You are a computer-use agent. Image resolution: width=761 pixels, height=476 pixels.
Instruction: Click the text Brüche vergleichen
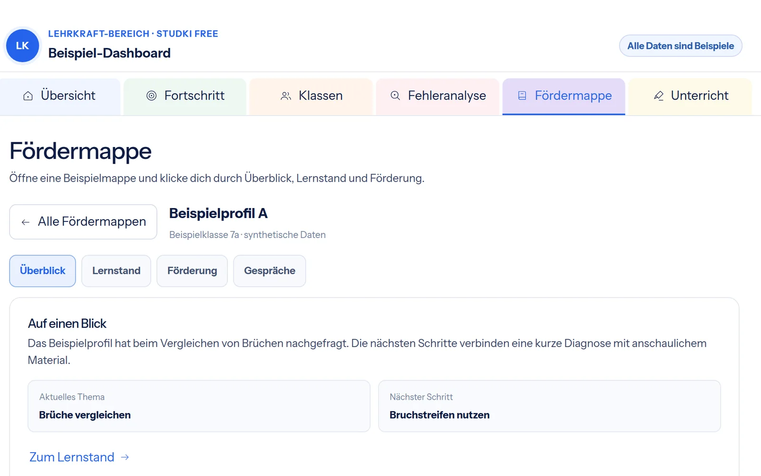click(x=85, y=415)
